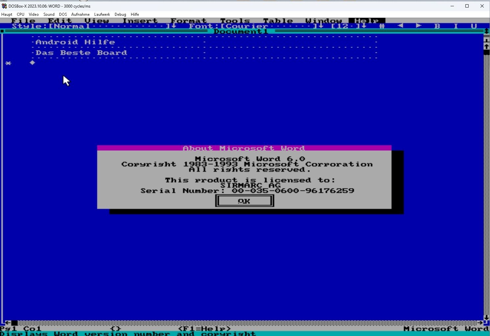490x336 pixels.
Task: Toggle Bold formatting in the ribbon
Action: point(437,26)
